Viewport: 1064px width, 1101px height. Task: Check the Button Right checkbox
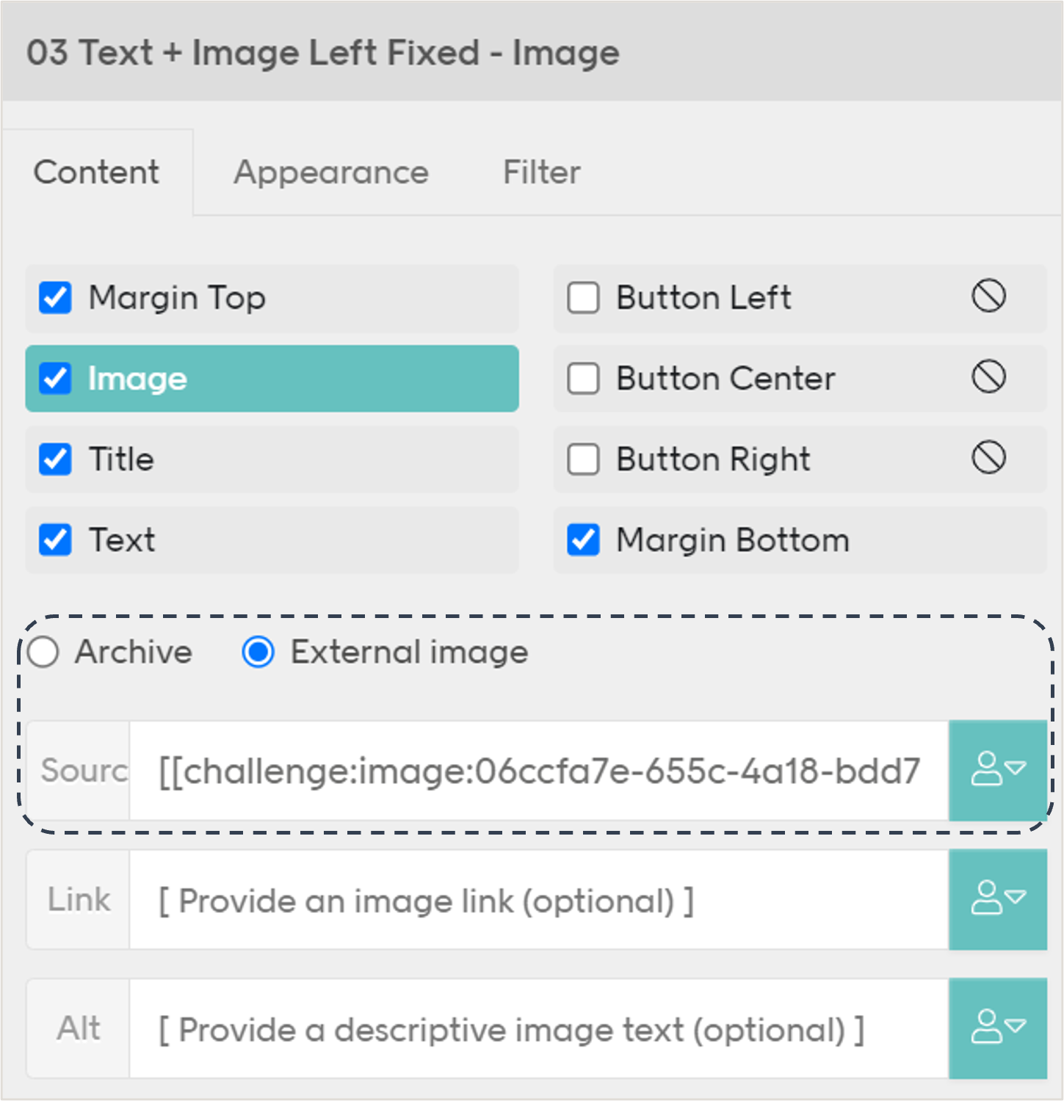pyautogui.click(x=583, y=459)
